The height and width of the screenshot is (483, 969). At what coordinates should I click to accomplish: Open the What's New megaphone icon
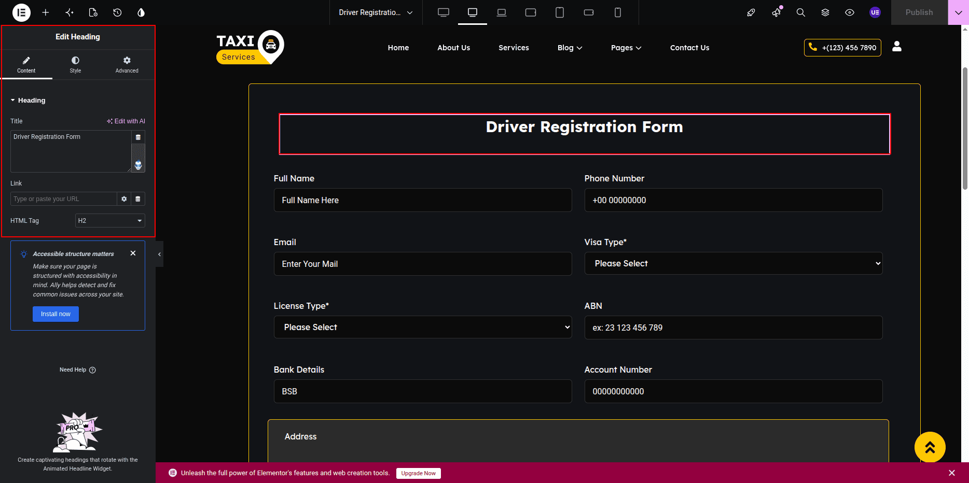coord(776,12)
